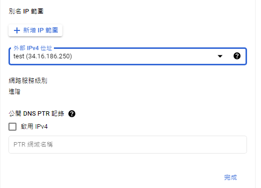The height and width of the screenshot is (188, 261).
Task: Click the 啟用 IPv4 checkbox label text
Action: click(34, 127)
